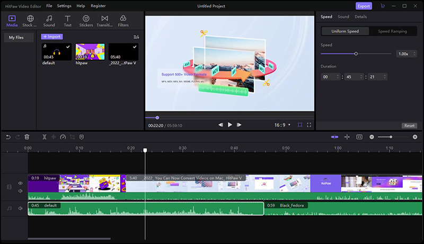
Task: Open the Register menu item
Action: click(x=98, y=6)
